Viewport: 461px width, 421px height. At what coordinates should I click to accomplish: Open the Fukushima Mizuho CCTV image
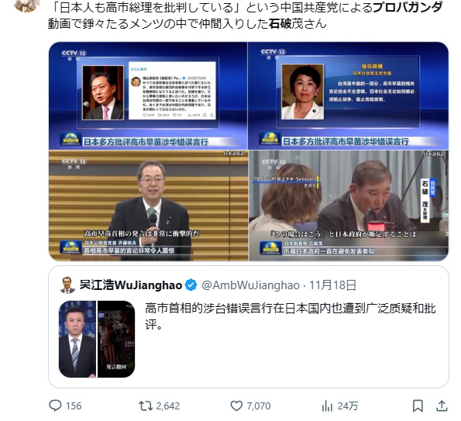point(349,95)
